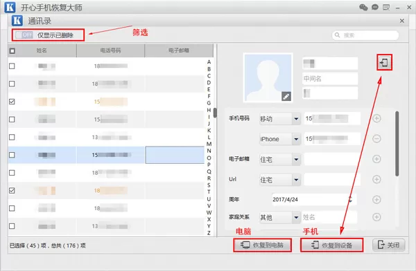Screen dimensions: 416x271
Task: Add an email via 电子邮箱 plus icon
Action: tap(376, 159)
